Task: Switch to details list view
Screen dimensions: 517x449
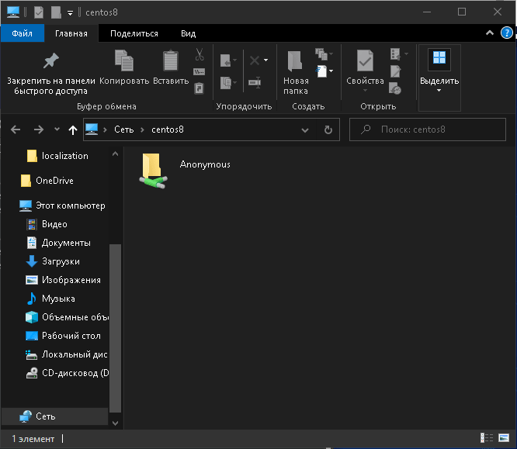Action: pyautogui.click(x=487, y=438)
